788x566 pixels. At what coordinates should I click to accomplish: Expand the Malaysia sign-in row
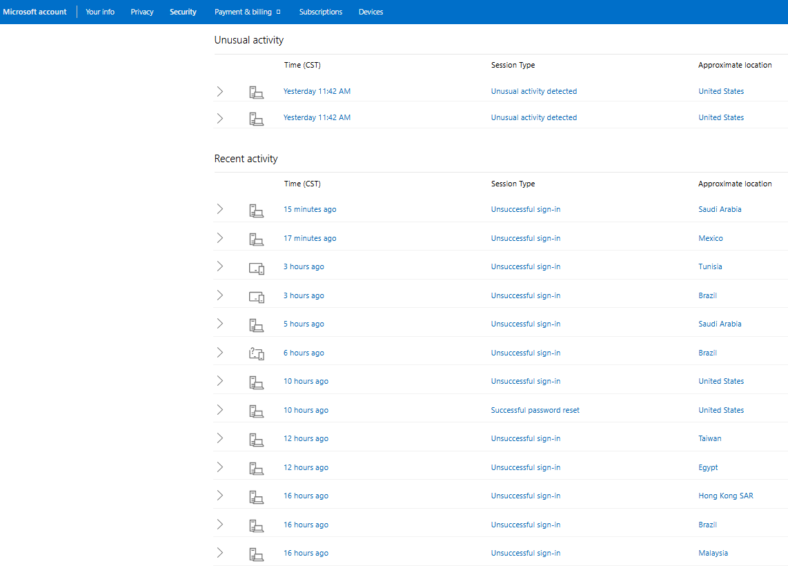(x=219, y=553)
